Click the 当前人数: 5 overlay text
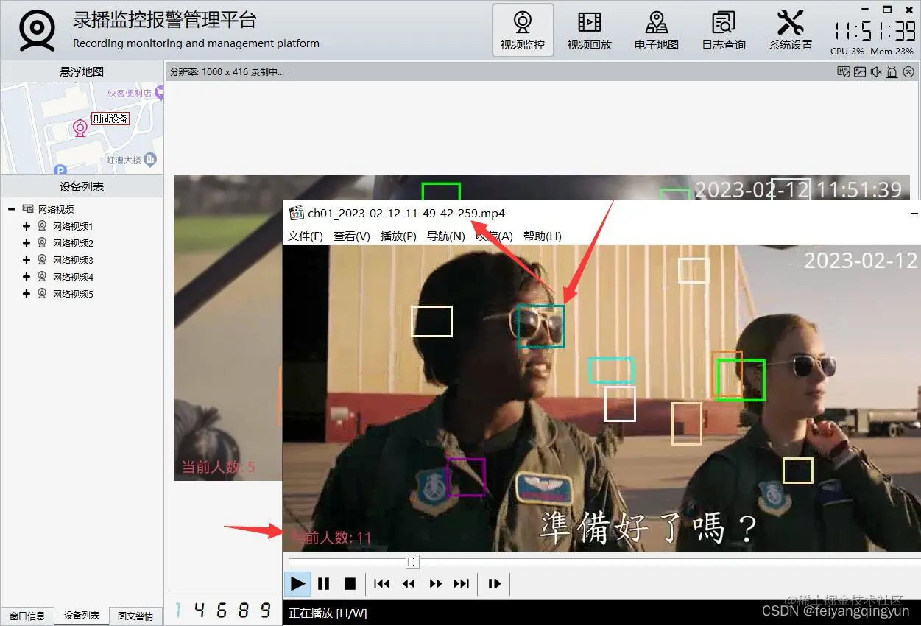 point(219,467)
